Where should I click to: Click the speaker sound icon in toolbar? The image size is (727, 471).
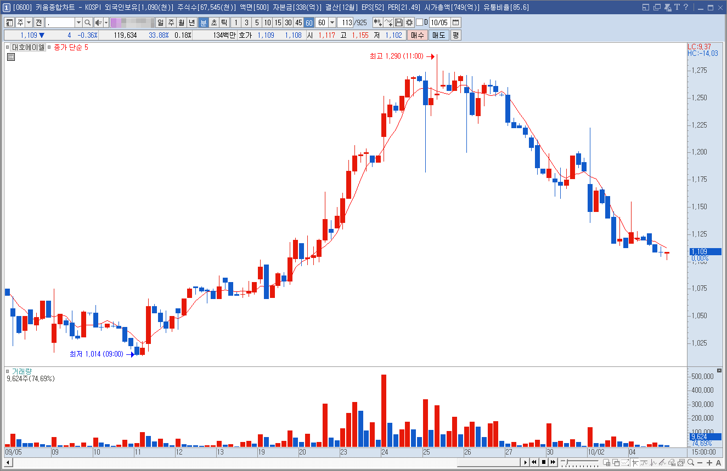point(98,22)
